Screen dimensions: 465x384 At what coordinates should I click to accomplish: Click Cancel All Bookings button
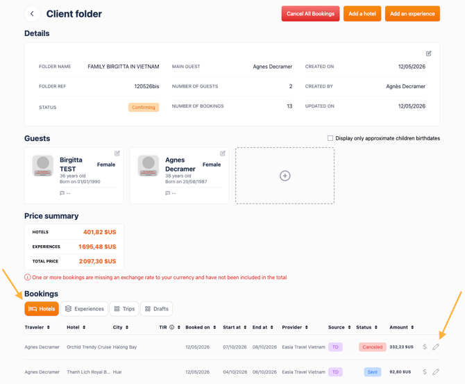pos(310,14)
